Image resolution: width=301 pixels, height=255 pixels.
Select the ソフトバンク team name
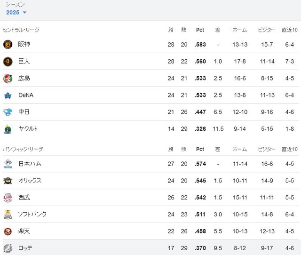(x=32, y=214)
